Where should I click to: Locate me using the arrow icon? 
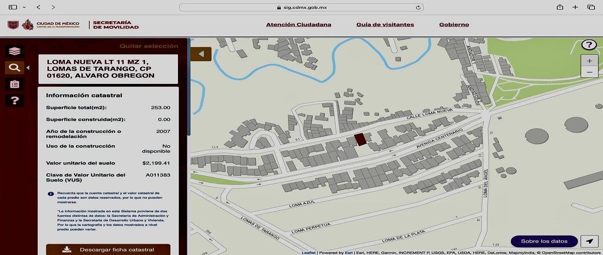(589, 241)
